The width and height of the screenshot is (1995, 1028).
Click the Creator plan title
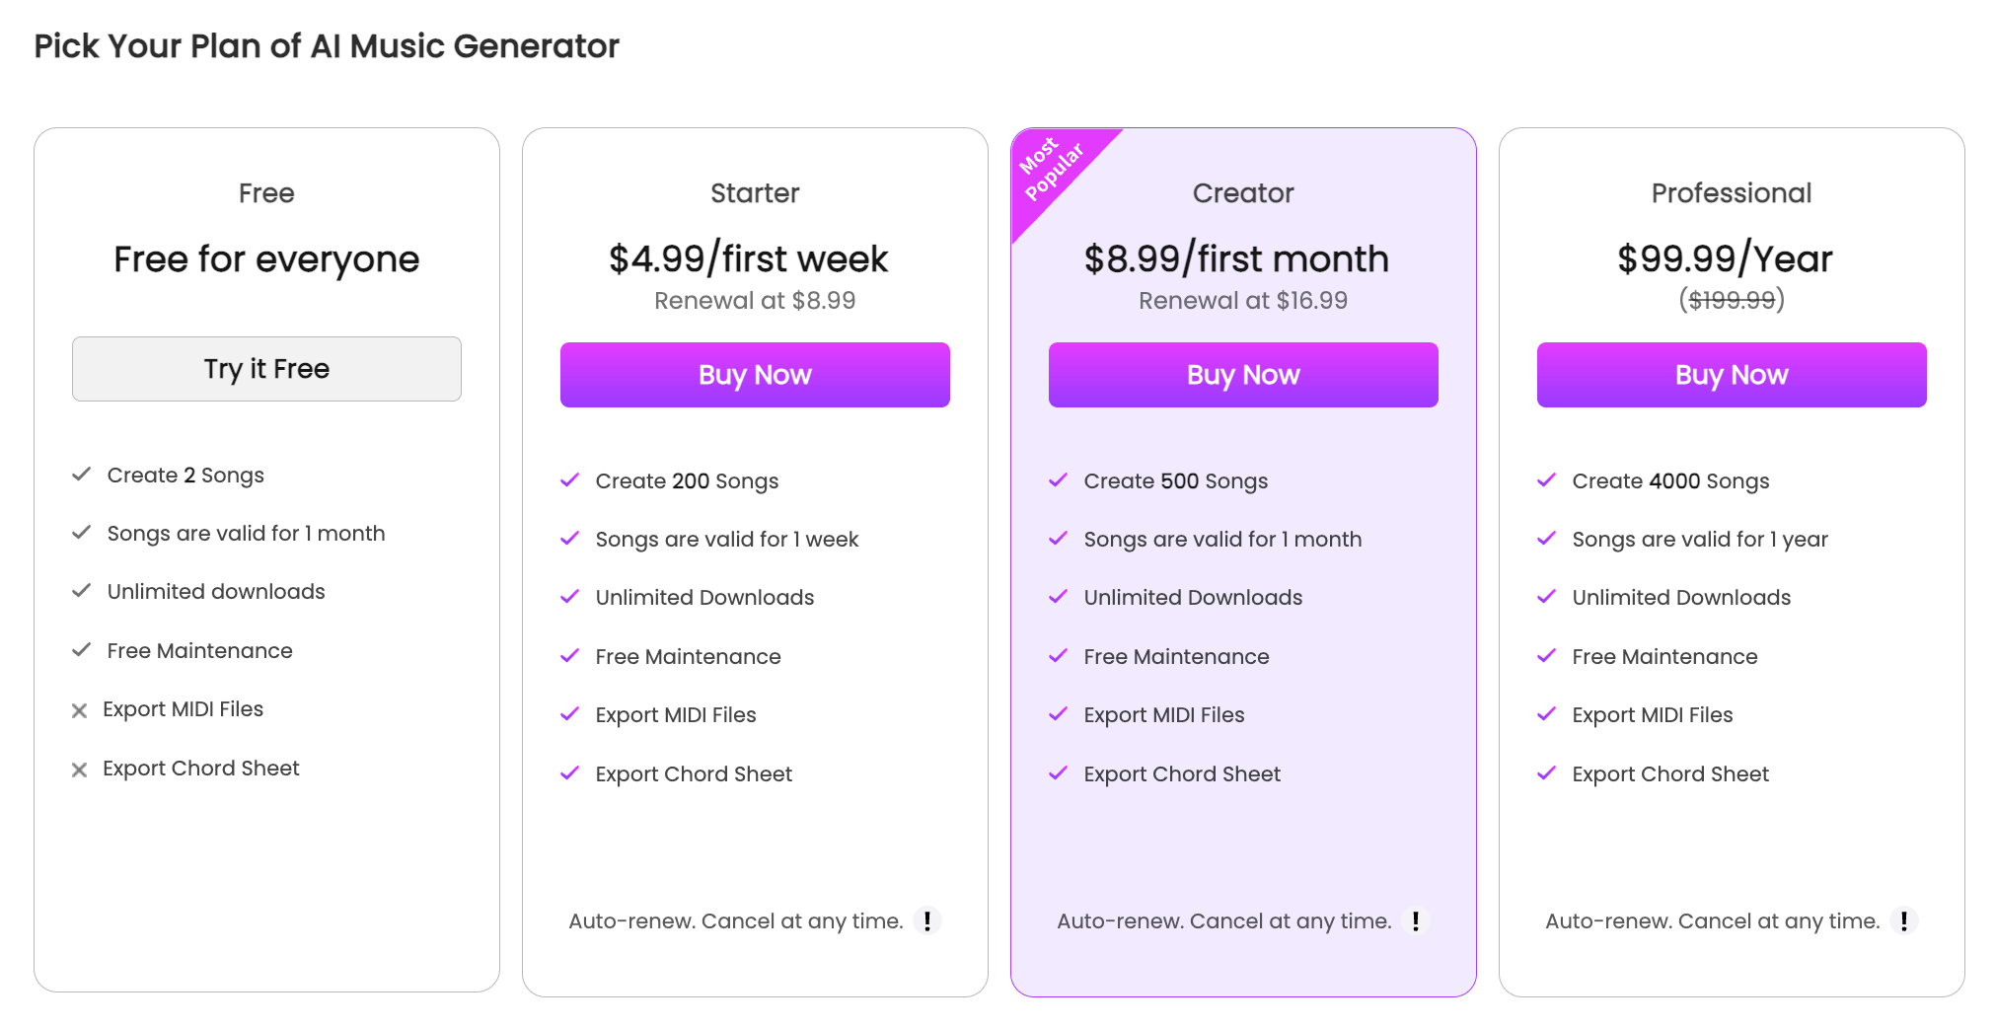1243,193
